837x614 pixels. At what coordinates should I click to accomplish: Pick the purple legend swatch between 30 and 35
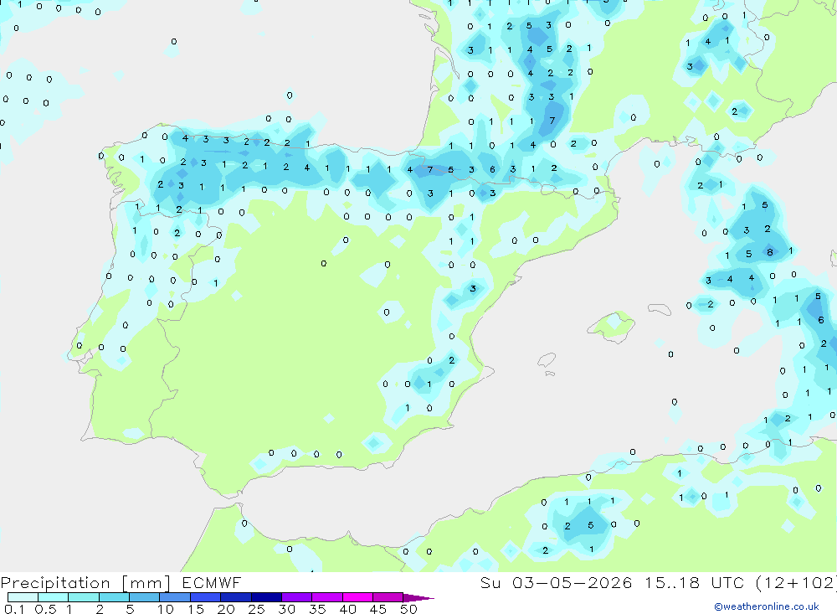coord(296,597)
